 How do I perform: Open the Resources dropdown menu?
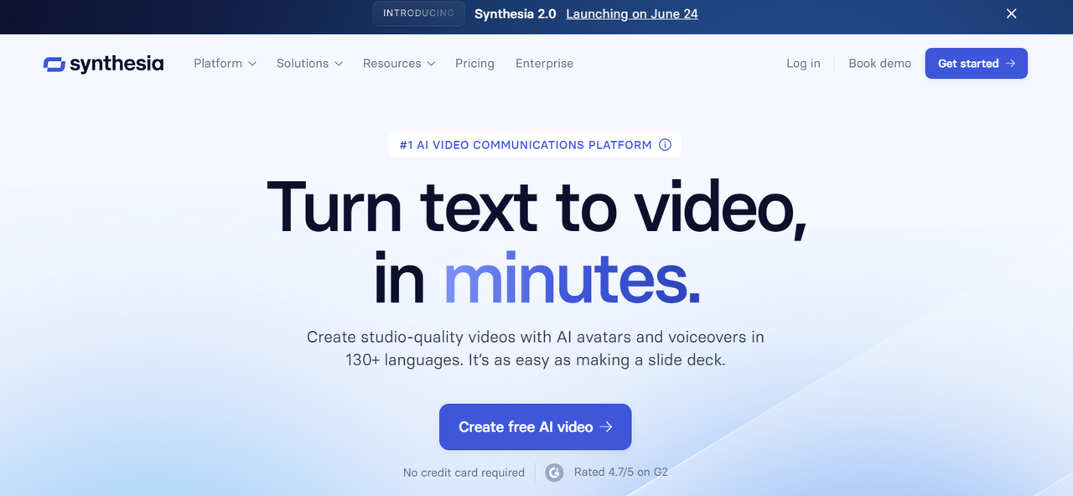[399, 64]
